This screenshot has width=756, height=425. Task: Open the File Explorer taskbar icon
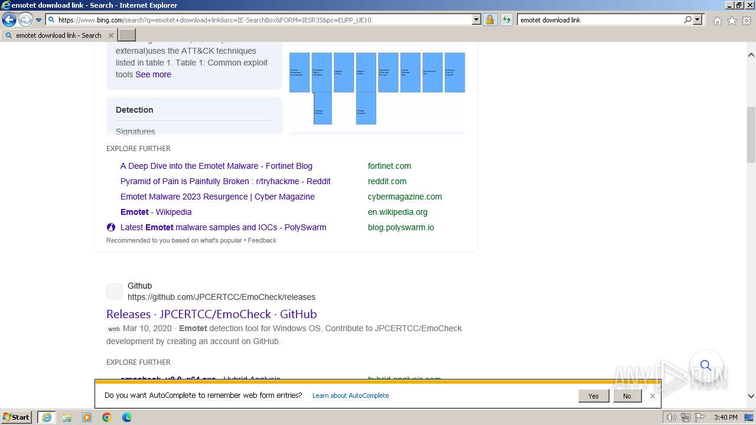coord(67,417)
